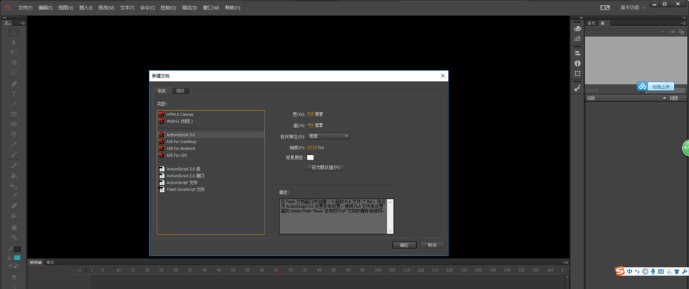Select the Hand tool
The width and height of the screenshot is (689, 289).
[14, 227]
